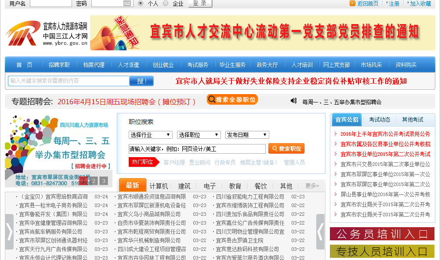
Task: Click the 注册 link
Action: click(x=394, y=4)
